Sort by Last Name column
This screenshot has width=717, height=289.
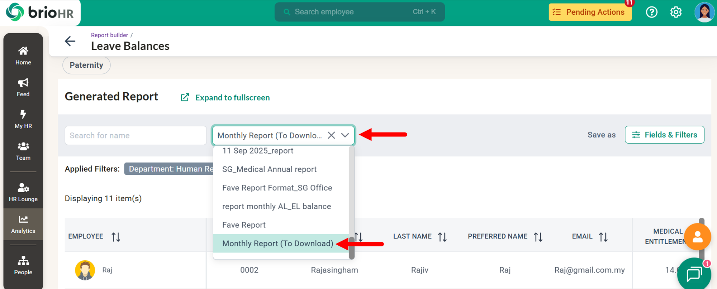pos(442,237)
